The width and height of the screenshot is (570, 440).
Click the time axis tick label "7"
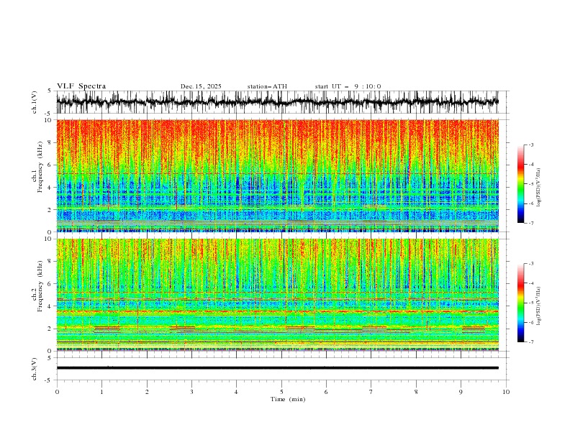pyautogui.click(x=371, y=392)
